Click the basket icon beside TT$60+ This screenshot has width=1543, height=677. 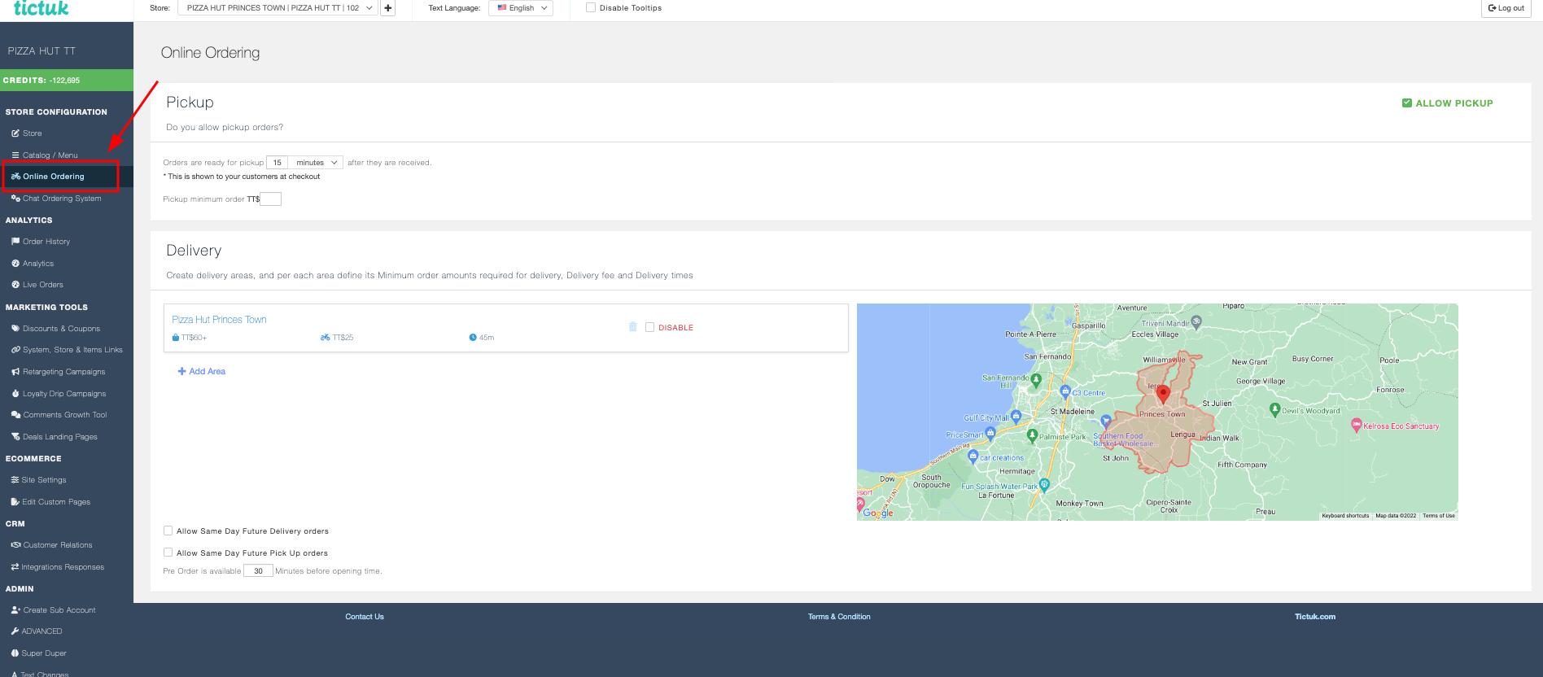tap(176, 338)
